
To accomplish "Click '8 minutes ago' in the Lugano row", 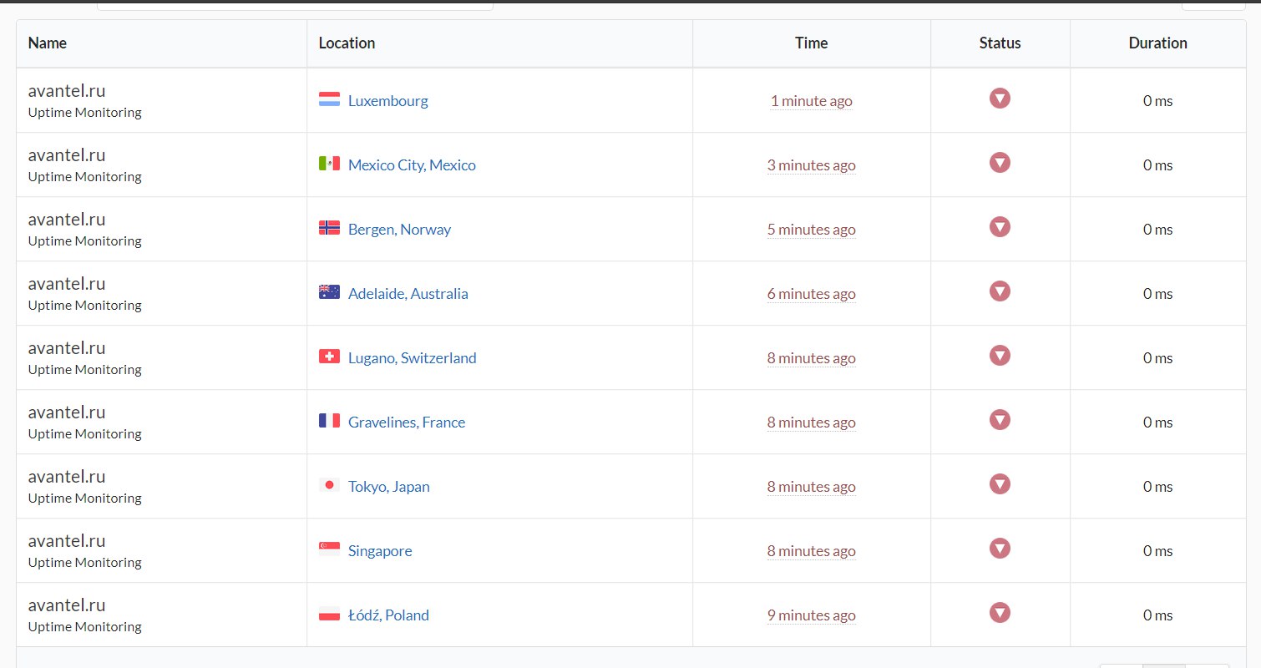I will pyautogui.click(x=812, y=358).
